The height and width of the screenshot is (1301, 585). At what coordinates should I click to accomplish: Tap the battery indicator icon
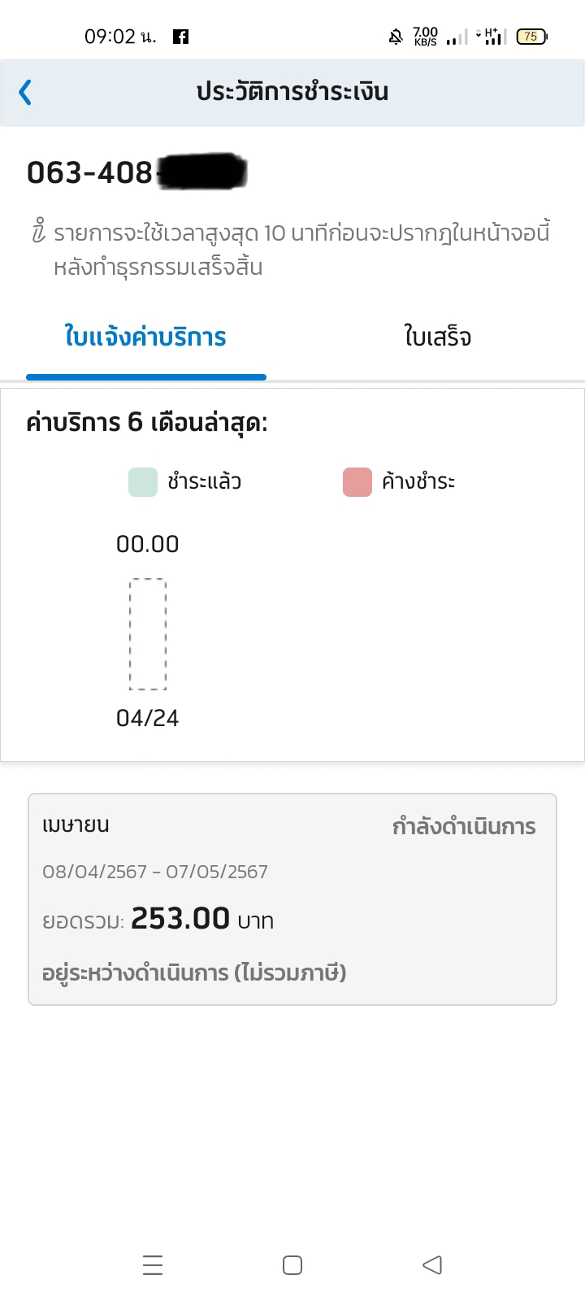532,37
